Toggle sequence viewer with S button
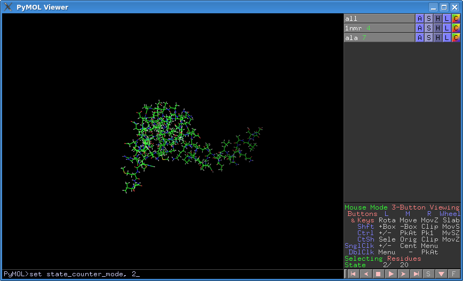 coord(428,274)
